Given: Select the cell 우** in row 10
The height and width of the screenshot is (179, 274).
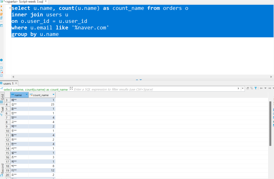Looking at the screenshot, I should 19,131.
